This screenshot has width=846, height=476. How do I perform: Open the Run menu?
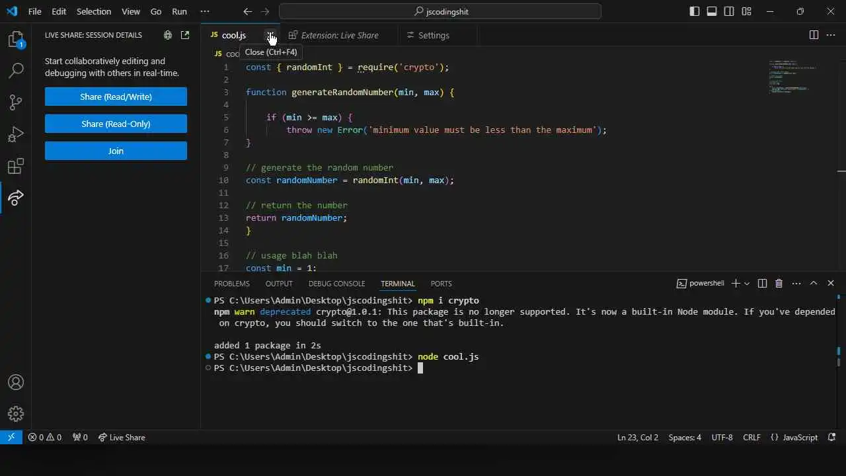(x=179, y=11)
